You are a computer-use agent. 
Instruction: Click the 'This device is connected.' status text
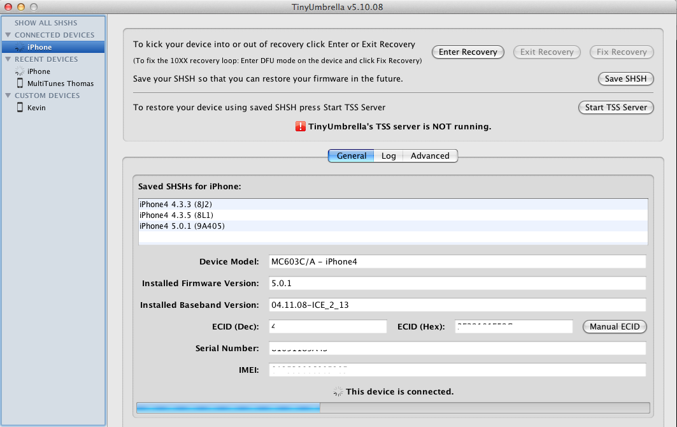[400, 391]
